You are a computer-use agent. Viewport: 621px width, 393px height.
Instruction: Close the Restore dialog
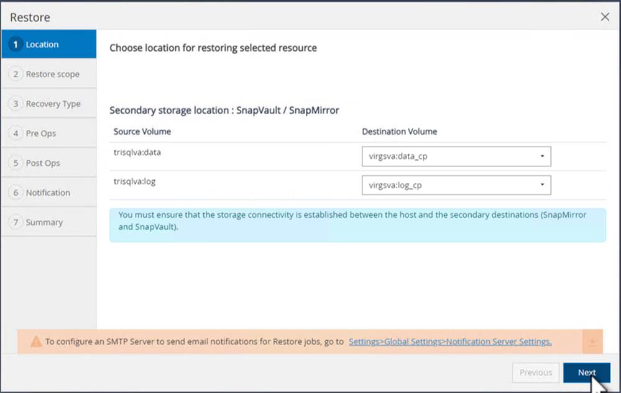(x=605, y=17)
